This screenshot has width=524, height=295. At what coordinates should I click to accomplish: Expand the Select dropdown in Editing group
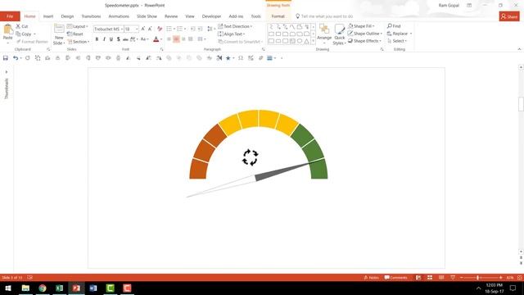pos(397,41)
